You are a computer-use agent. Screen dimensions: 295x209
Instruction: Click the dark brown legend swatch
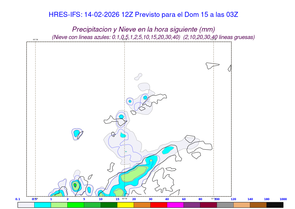click(258, 205)
